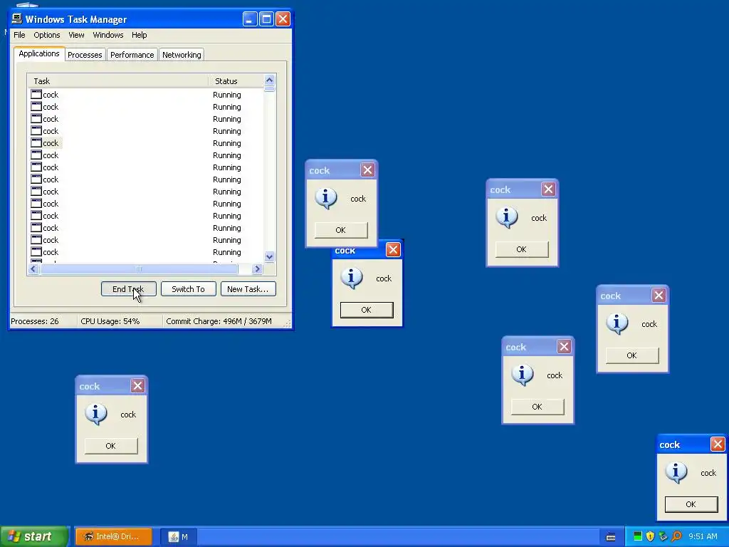Switch to the Networking tab
Viewport: 729px width, 547px height.
[x=182, y=55]
